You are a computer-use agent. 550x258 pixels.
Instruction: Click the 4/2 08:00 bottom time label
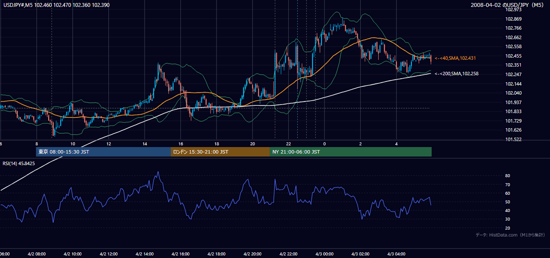pos(36,254)
